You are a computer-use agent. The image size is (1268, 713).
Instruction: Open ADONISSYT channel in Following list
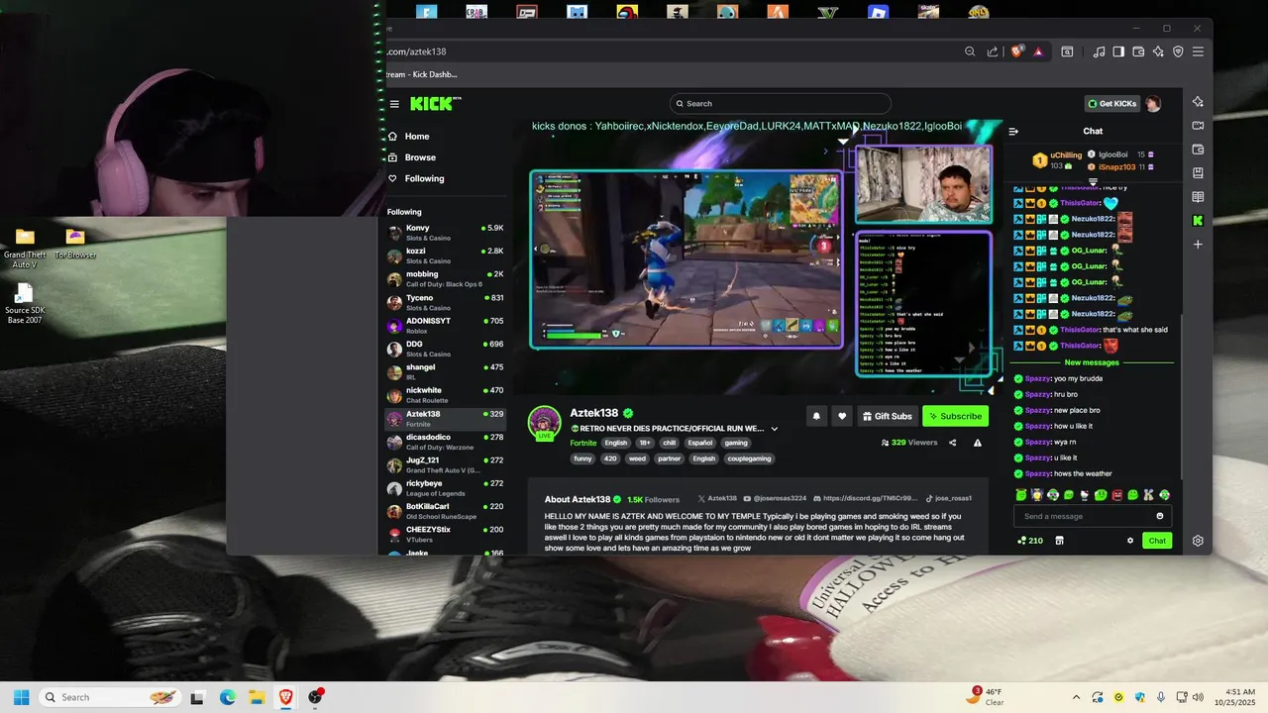[444, 325]
